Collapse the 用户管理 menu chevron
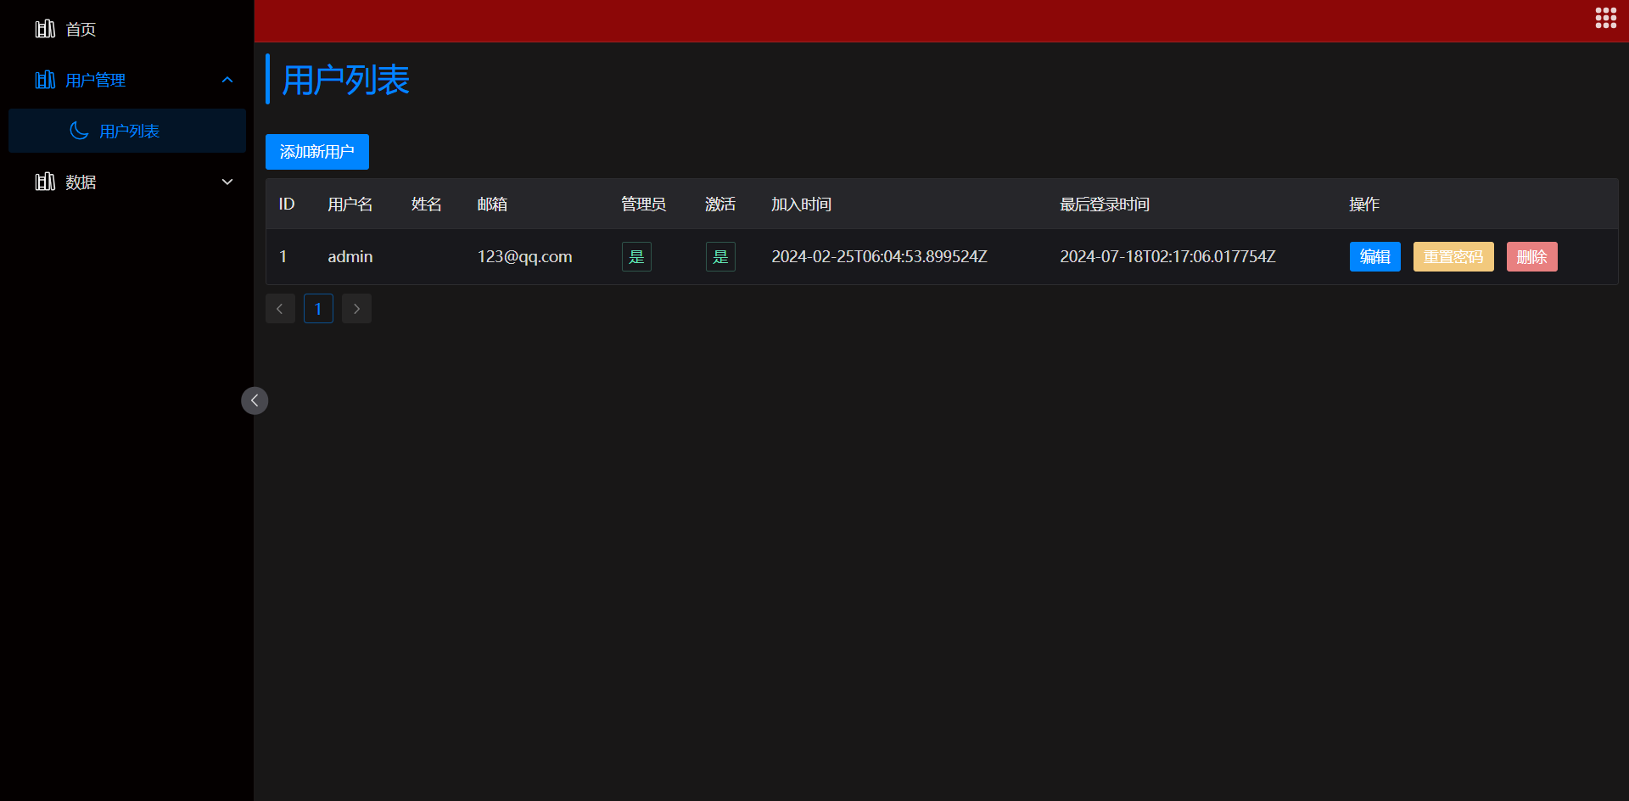The width and height of the screenshot is (1629, 801). 227,79
